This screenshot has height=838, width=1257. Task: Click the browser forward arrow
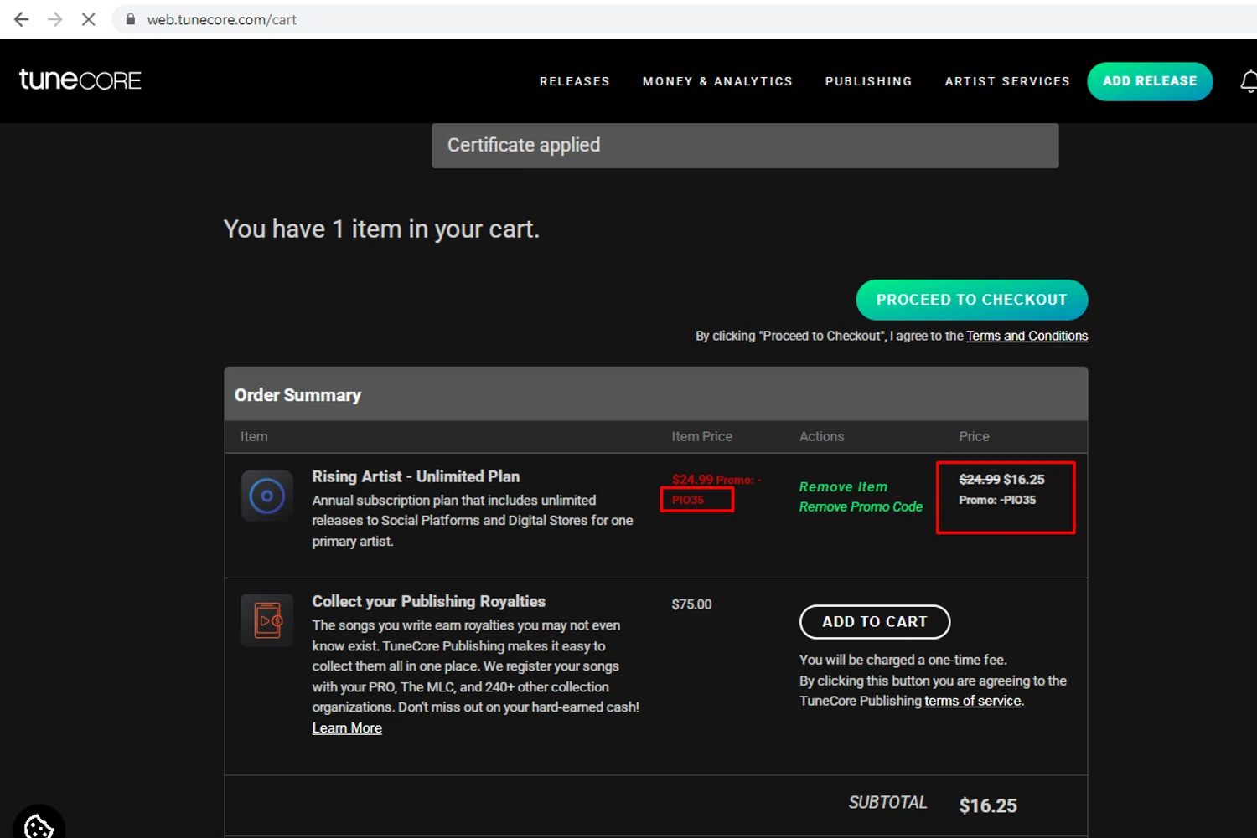point(55,19)
